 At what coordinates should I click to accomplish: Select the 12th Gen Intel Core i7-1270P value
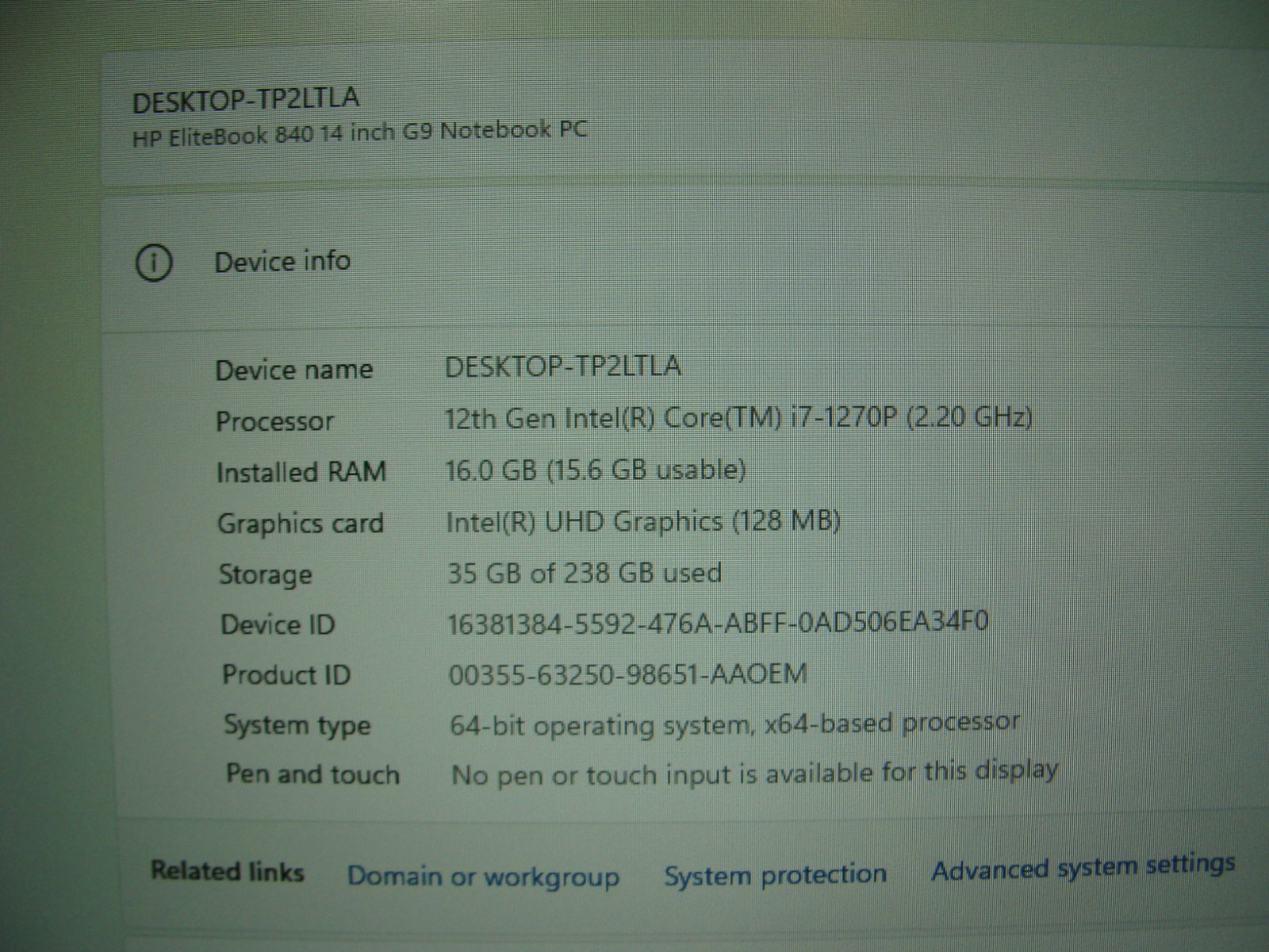pyautogui.click(x=738, y=417)
